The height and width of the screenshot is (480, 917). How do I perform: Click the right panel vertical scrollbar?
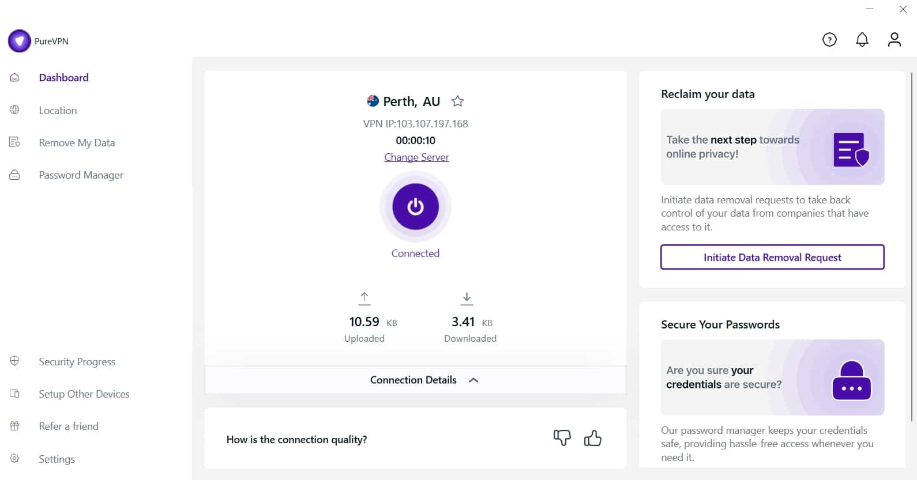pos(911,247)
